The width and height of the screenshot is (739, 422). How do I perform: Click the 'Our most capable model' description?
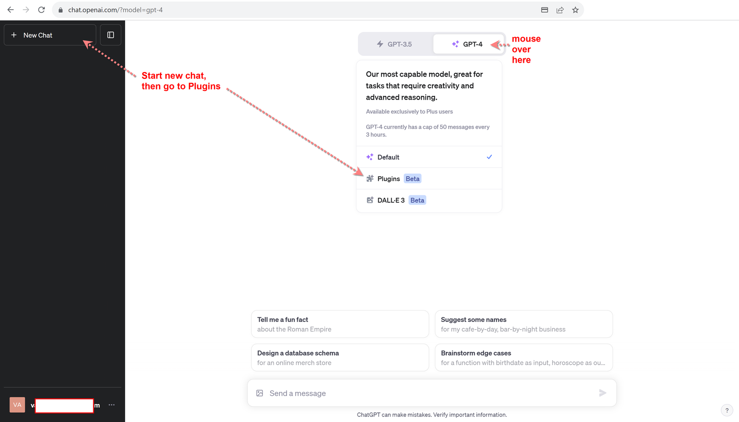(424, 86)
